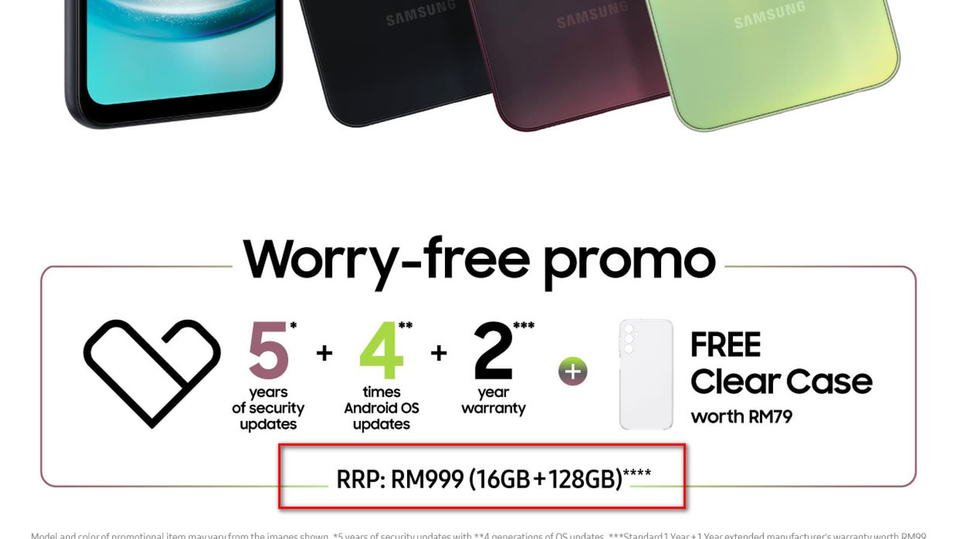Click the years of security updates label
The height and width of the screenshot is (539, 958).
tap(268, 408)
